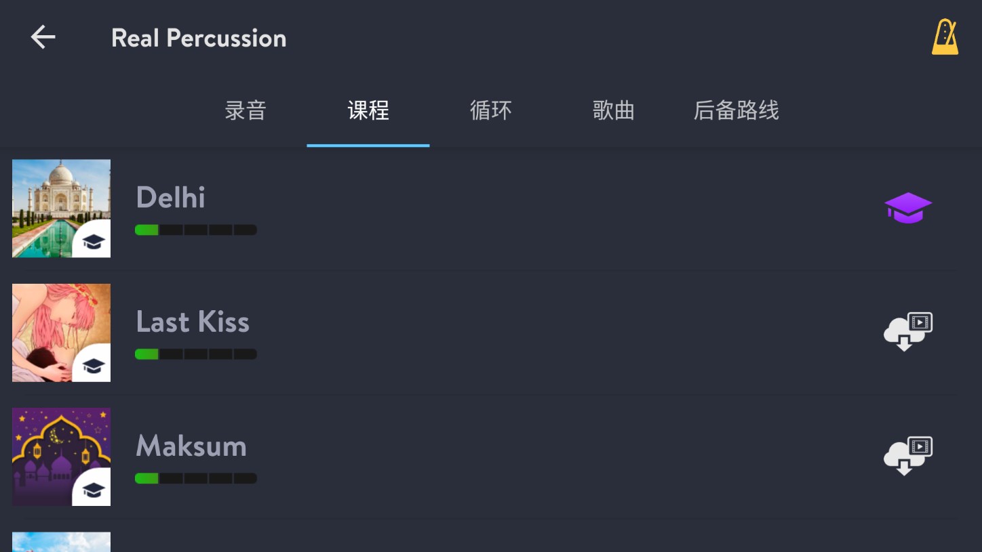This screenshot has width=982, height=552.
Task: Open the metronome tool
Action: point(945,37)
